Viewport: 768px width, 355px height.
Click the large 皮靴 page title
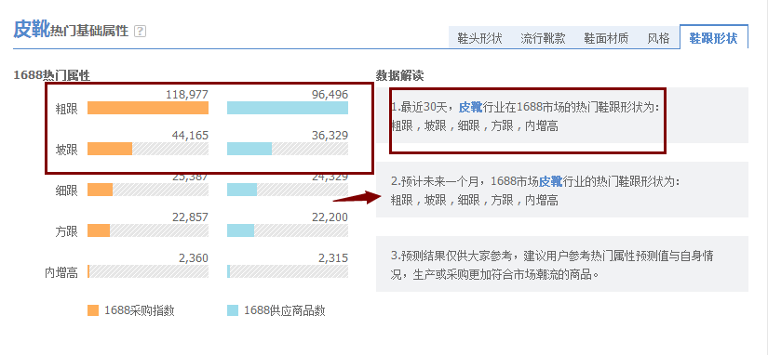tap(32, 29)
